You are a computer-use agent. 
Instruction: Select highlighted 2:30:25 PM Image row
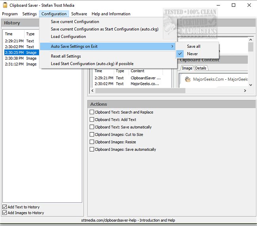22,52
